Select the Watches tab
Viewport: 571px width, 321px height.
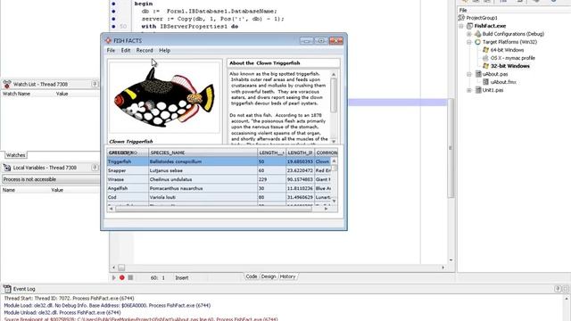(x=16, y=155)
